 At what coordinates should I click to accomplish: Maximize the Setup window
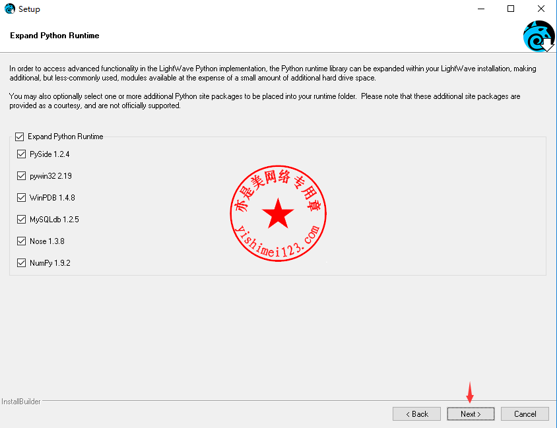511,9
